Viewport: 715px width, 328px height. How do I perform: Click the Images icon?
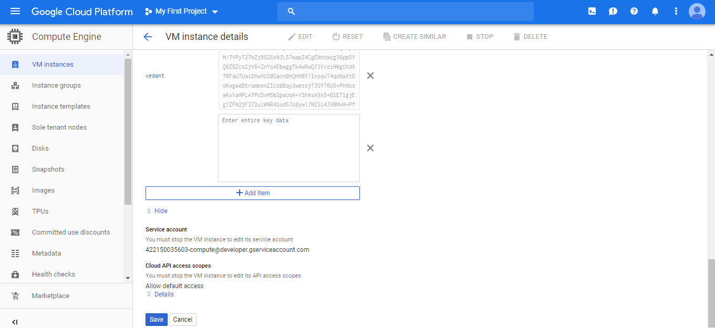15,191
